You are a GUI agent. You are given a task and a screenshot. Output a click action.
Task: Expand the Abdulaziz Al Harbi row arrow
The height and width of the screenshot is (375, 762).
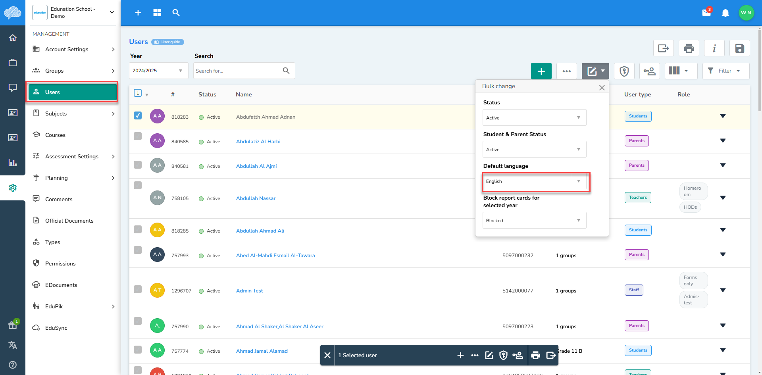click(x=723, y=141)
